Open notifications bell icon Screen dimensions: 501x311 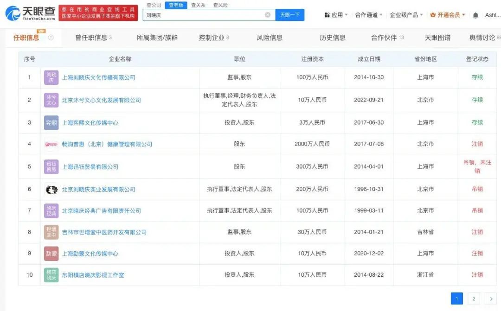coord(475,15)
